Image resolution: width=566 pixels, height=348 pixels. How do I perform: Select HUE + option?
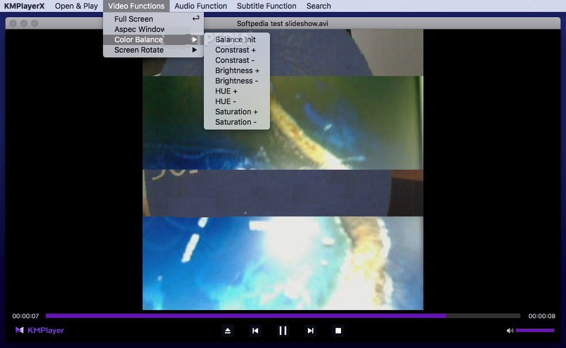[237, 91]
